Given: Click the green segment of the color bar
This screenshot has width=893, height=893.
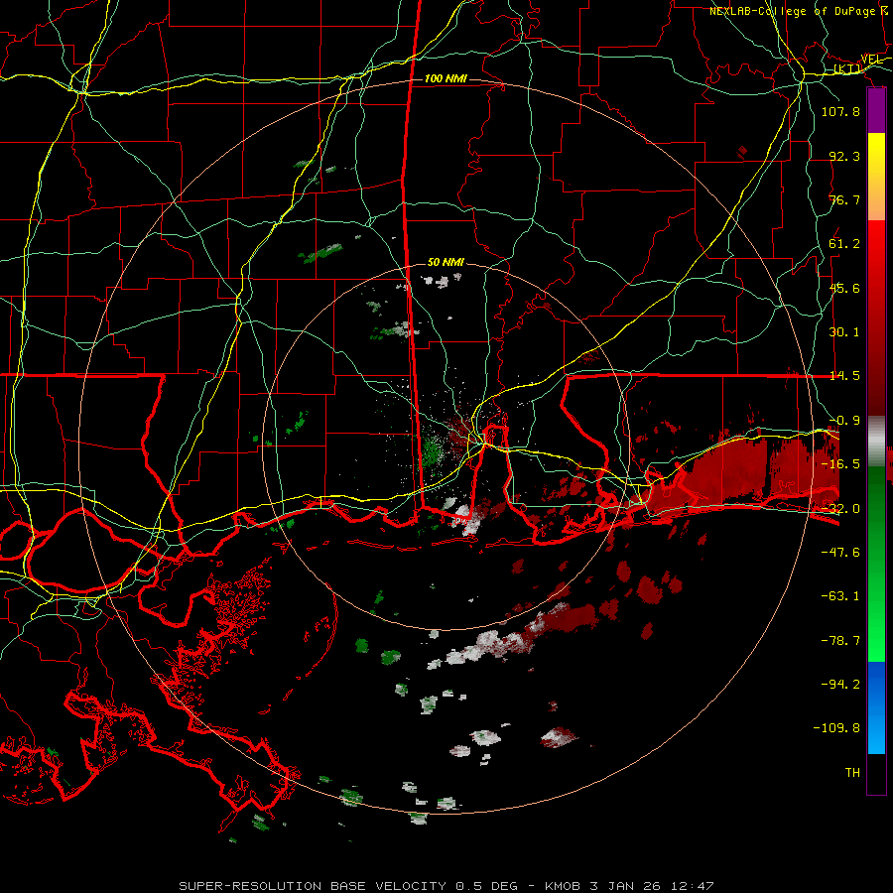Looking at the screenshot, I should pyautogui.click(x=876, y=564).
